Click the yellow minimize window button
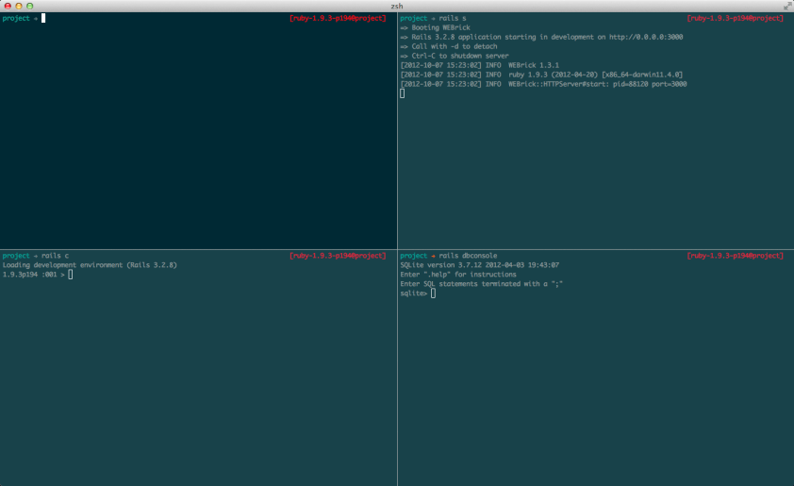 tap(19, 6)
